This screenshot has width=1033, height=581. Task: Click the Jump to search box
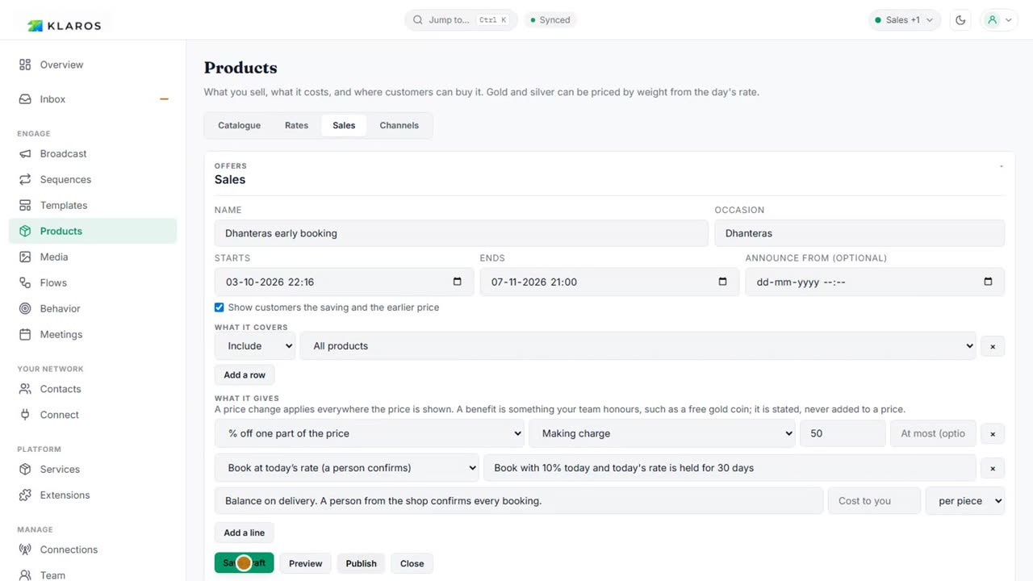coord(461,20)
